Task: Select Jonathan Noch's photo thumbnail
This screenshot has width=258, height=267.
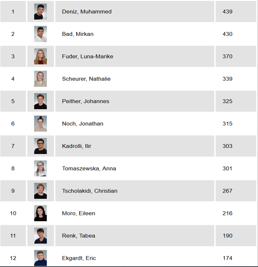Action: (x=40, y=124)
